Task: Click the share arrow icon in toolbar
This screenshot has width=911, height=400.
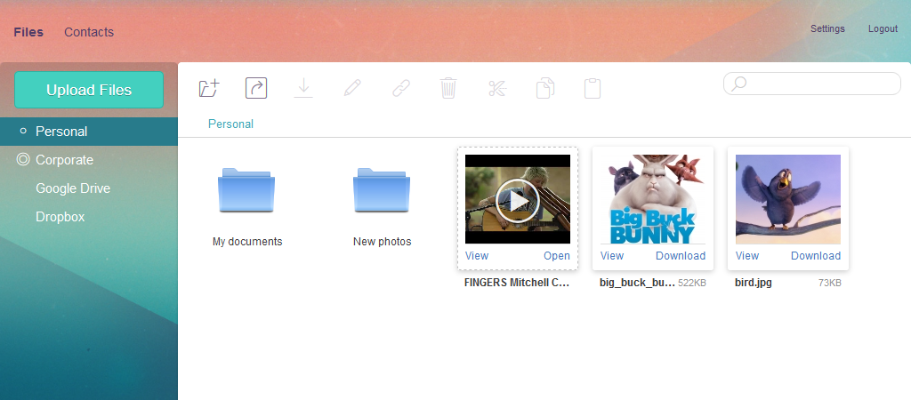Action: click(x=256, y=88)
